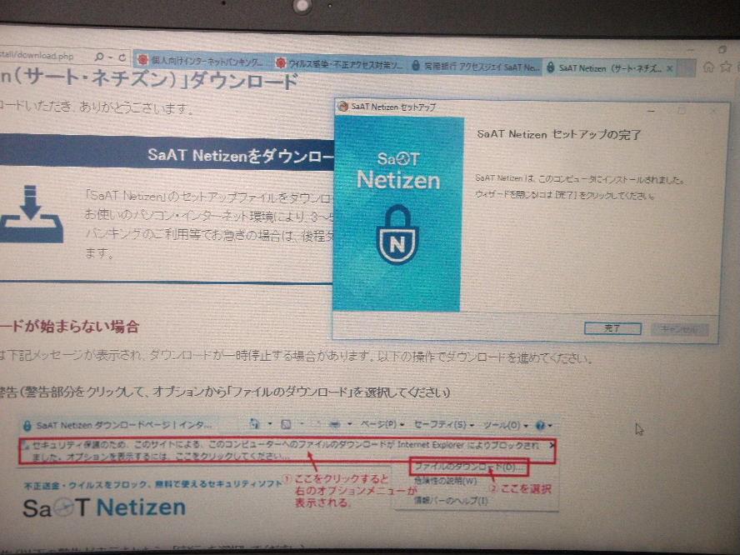
Task: Click the browser Favorites star icon
Action: click(x=726, y=67)
